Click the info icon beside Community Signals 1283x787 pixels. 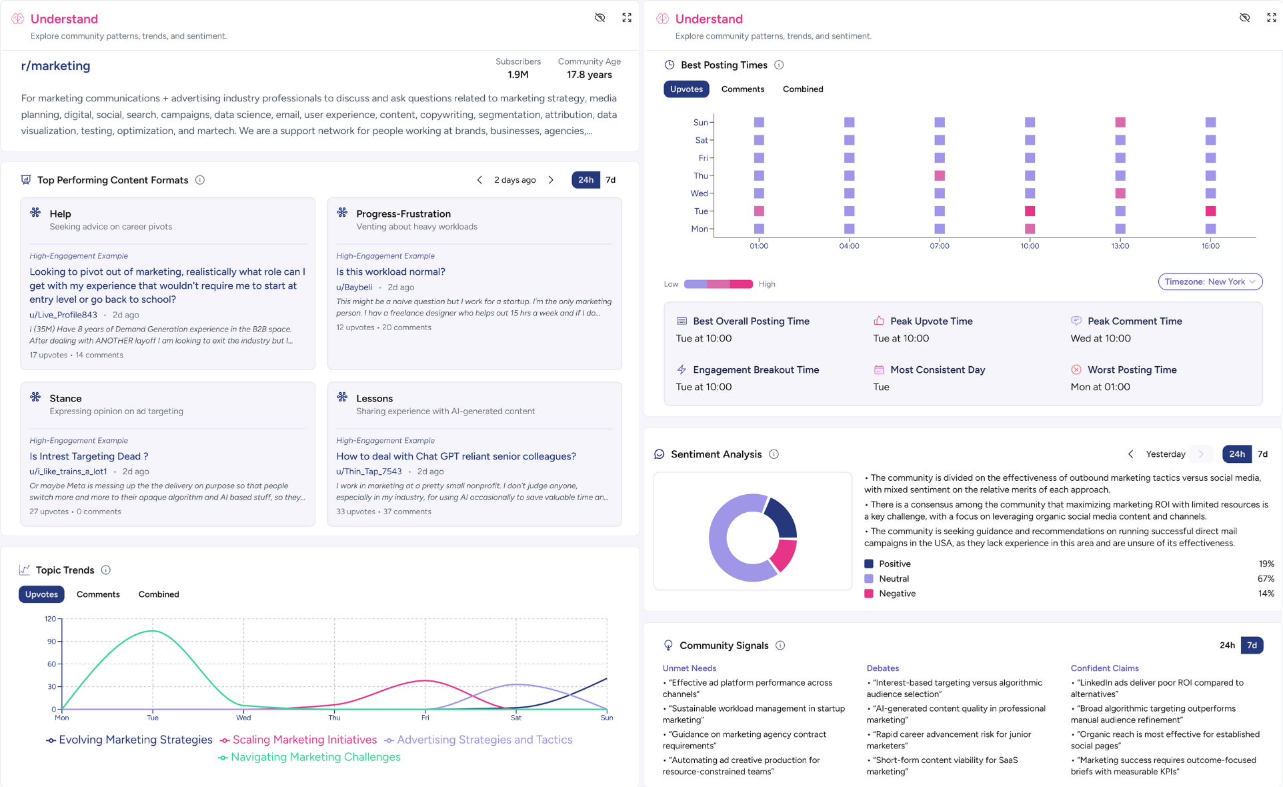pyautogui.click(x=780, y=646)
